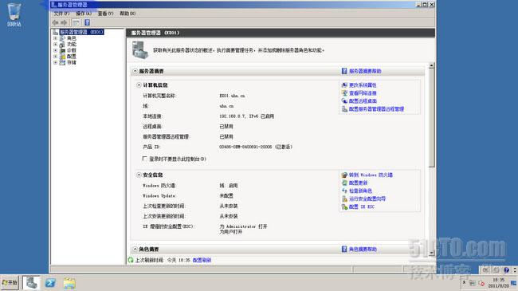Image resolution: width=518 pixels, height=291 pixels.
Task: Click the details pane scroll-down arrow
Action: tap(431, 254)
